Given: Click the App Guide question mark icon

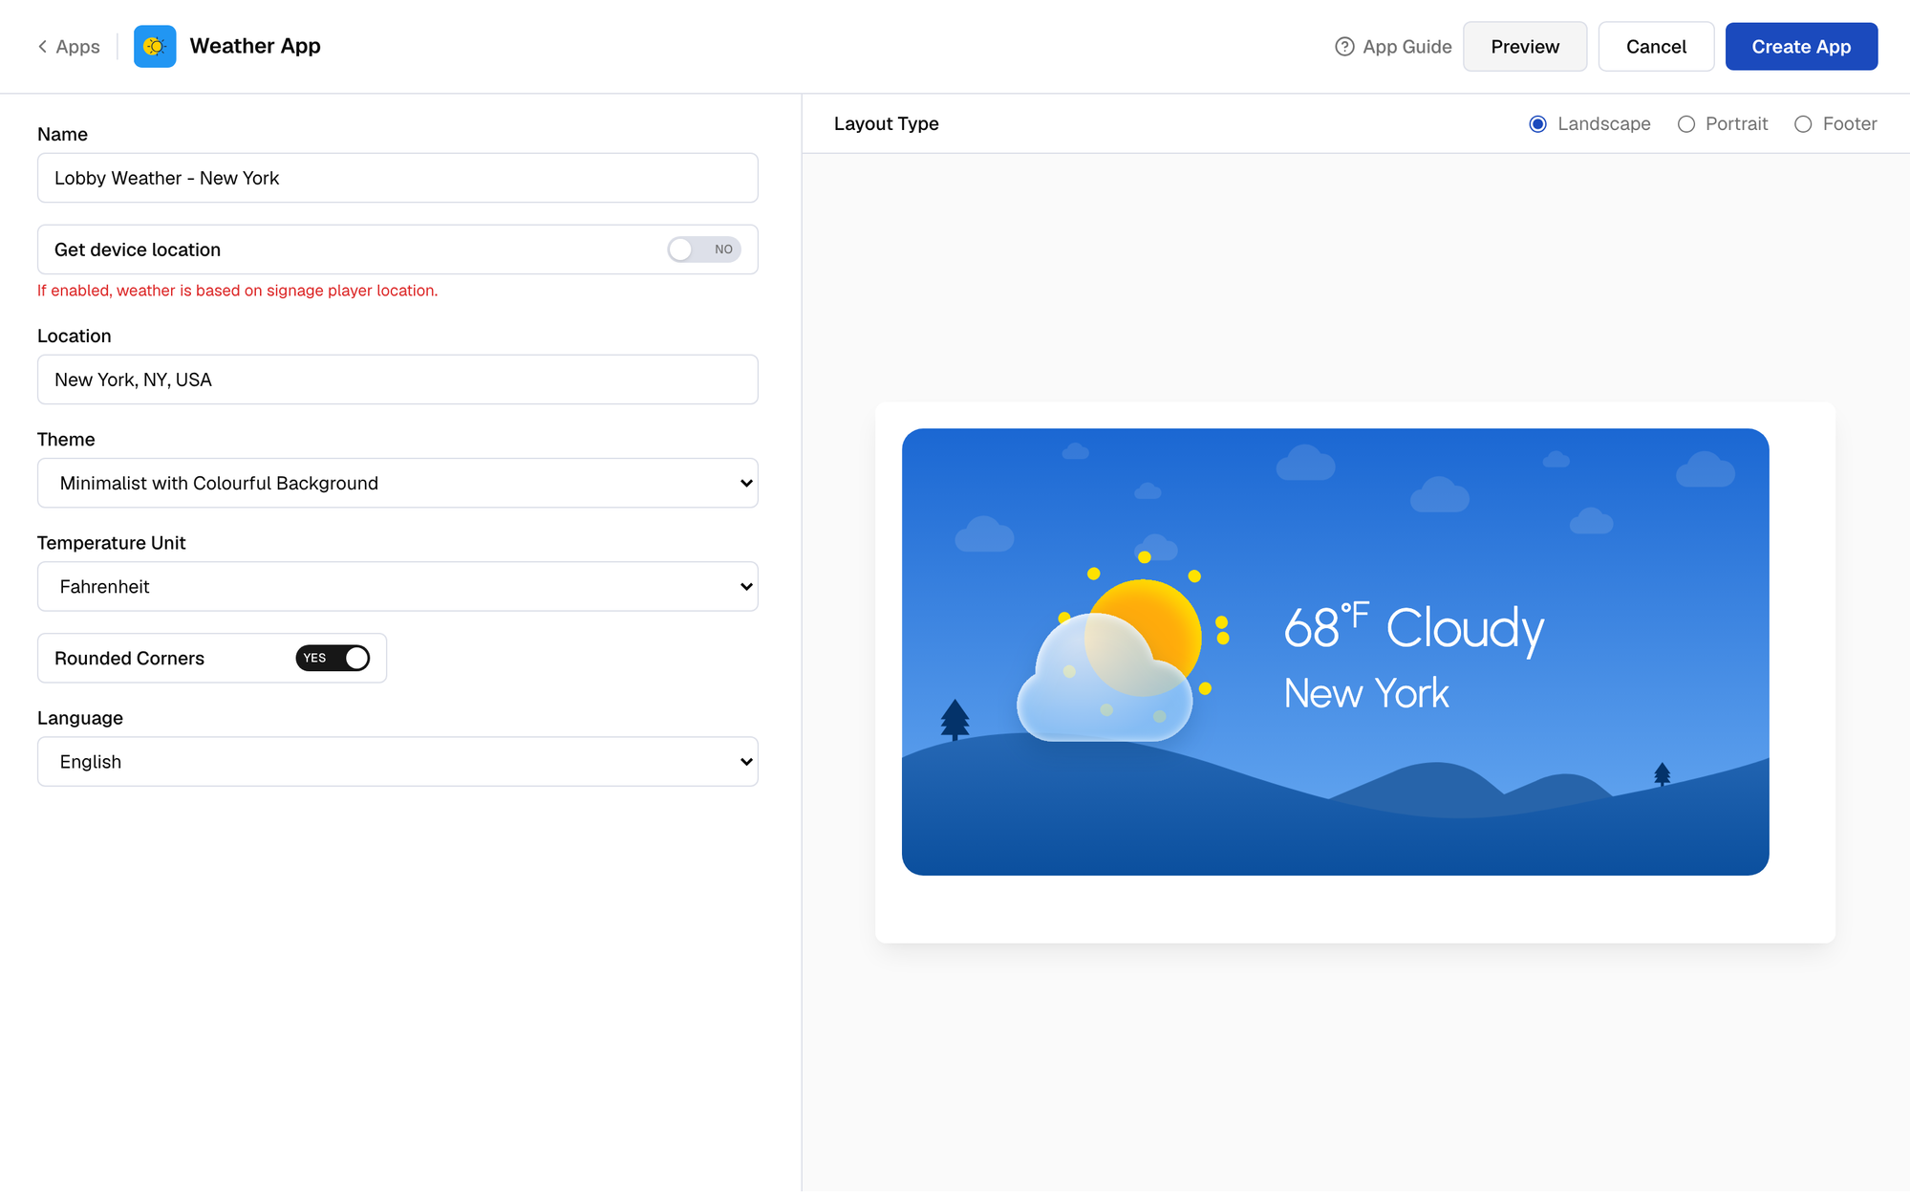Looking at the screenshot, I should click(1344, 47).
